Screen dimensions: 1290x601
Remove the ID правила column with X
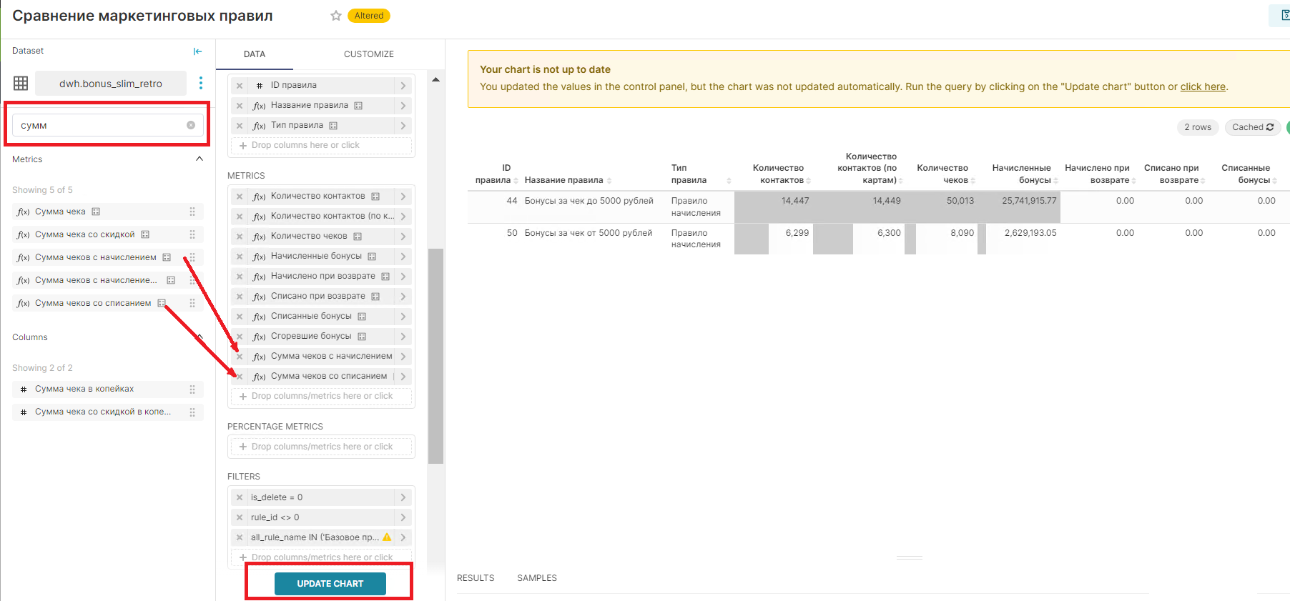pyautogui.click(x=240, y=86)
